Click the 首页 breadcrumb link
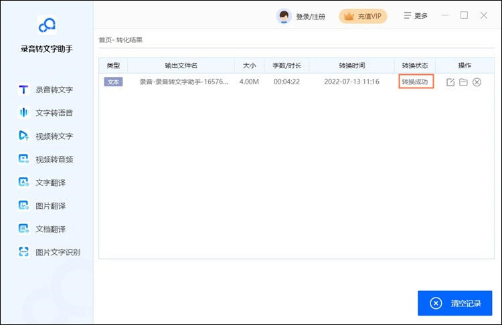502x325 pixels. pyautogui.click(x=105, y=40)
